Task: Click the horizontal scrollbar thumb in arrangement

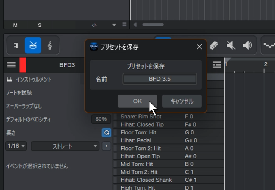Action: pyautogui.click(x=153, y=25)
